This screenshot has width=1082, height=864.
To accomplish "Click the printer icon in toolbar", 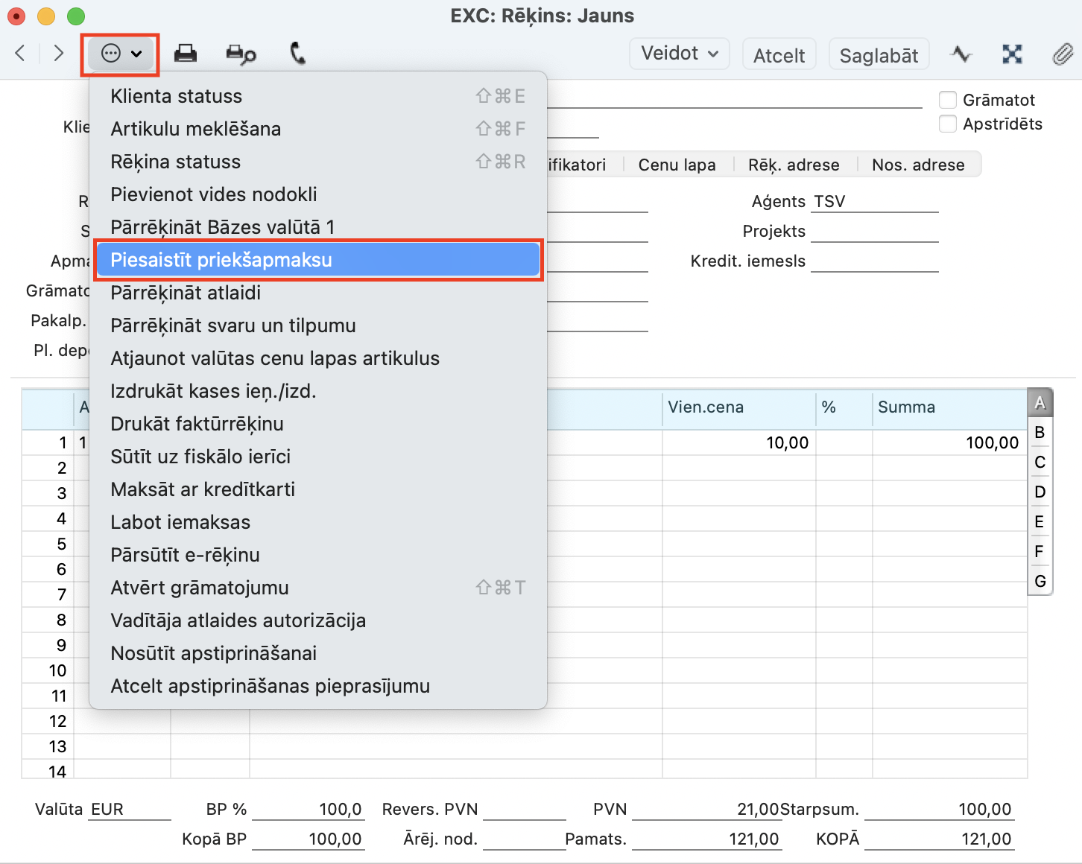I will click(186, 54).
